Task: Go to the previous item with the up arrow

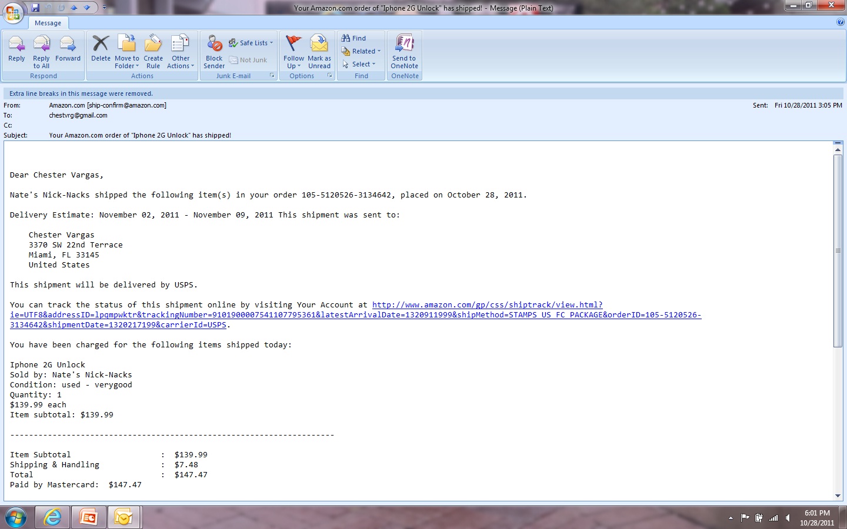Action: tap(74, 8)
